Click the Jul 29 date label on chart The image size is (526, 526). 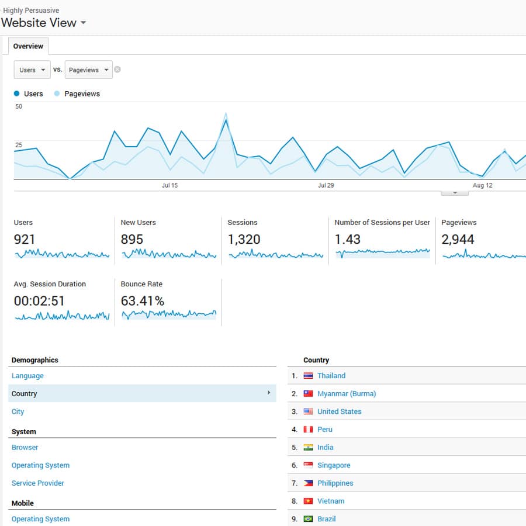(x=326, y=185)
